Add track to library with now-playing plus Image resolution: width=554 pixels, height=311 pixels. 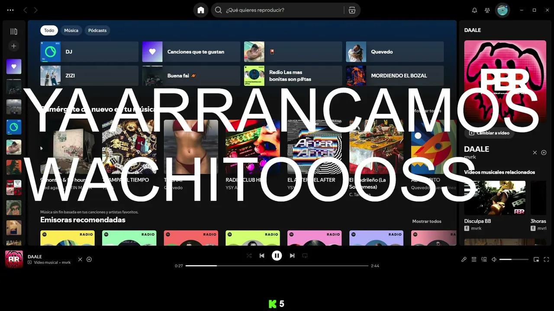click(x=89, y=259)
